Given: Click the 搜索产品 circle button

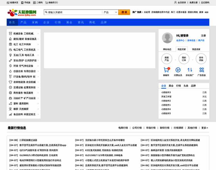Looking at the screenshot, I should (167, 59).
